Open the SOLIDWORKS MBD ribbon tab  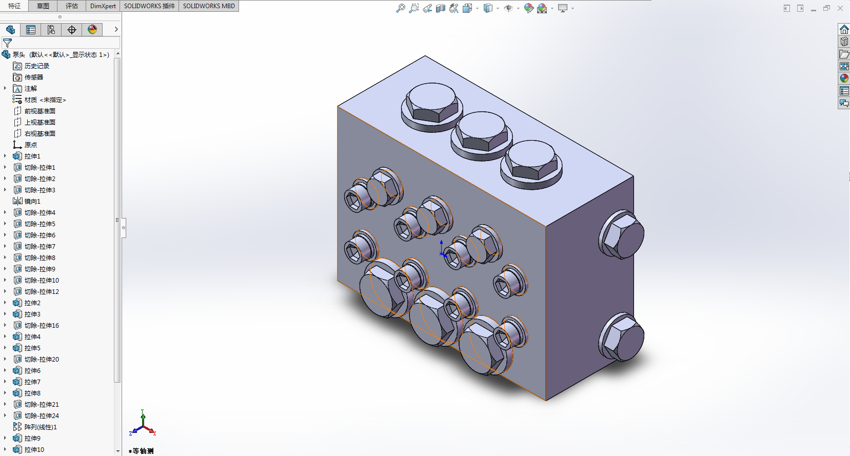209,6
